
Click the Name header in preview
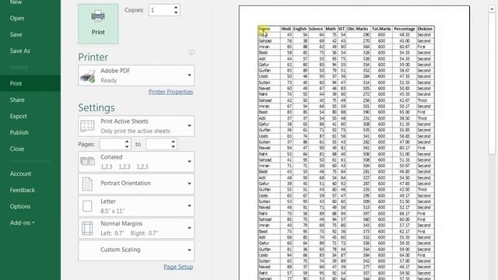265,29
